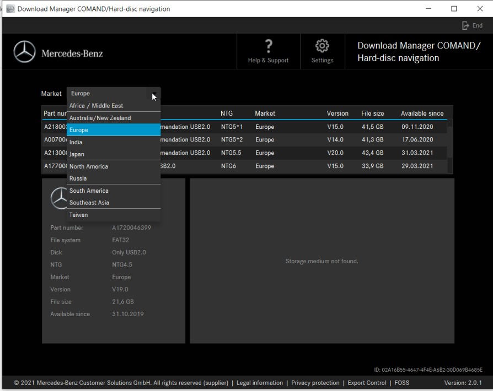
Task: Click the Mercedes-Benz star logo in header
Action: [24, 52]
